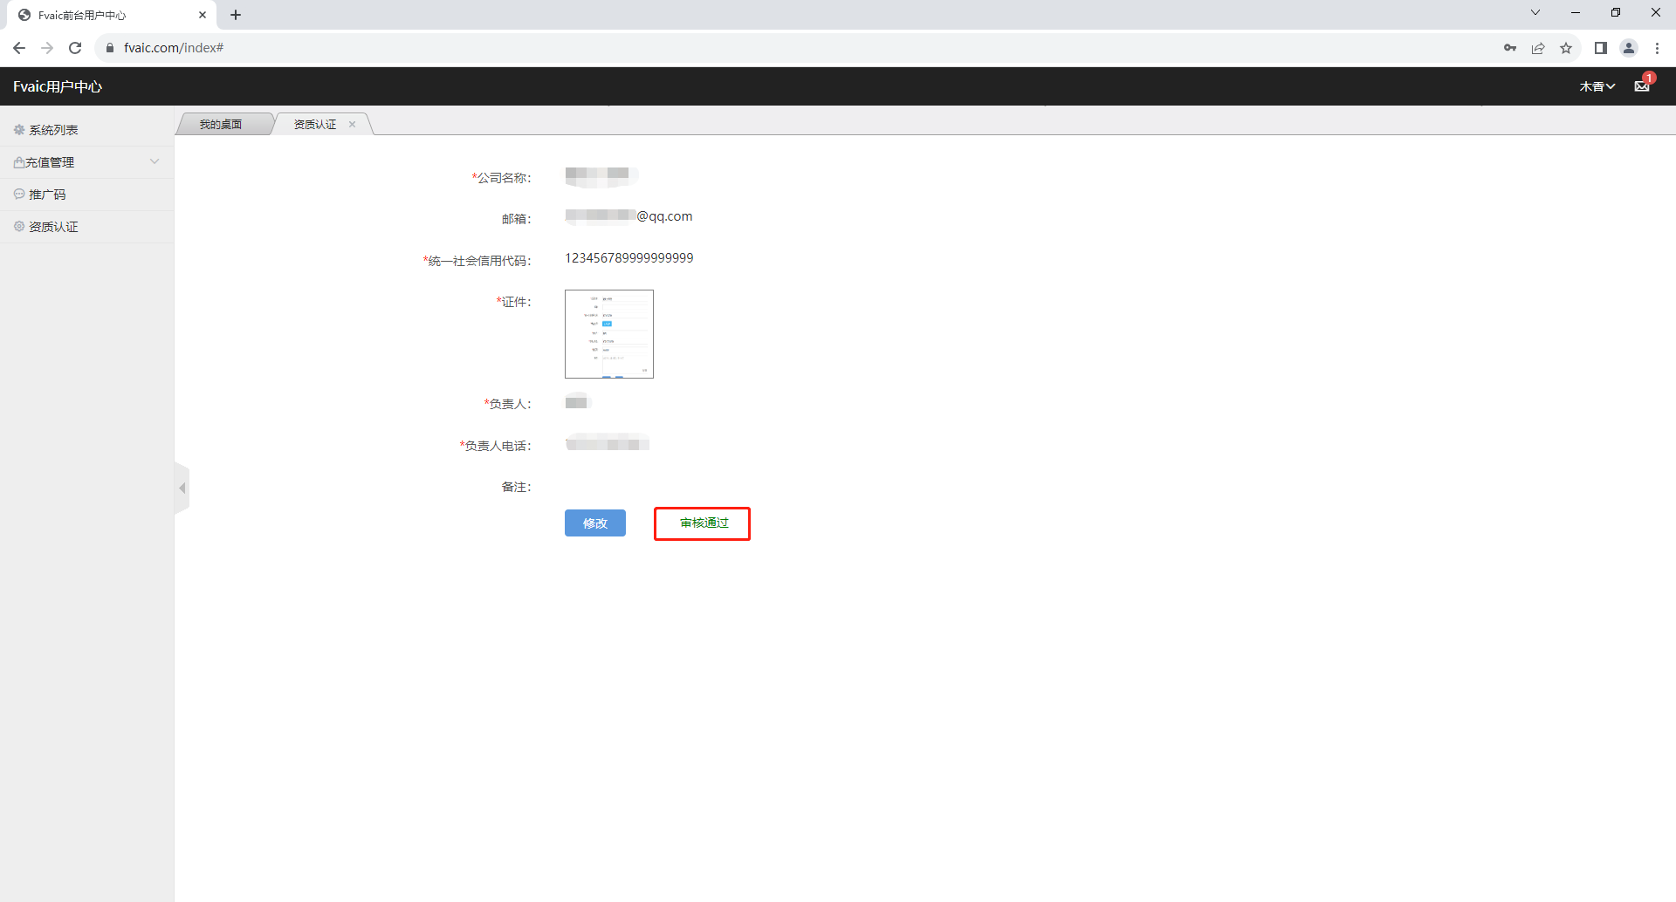Open the 木青 user dropdown

pos(1597,86)
